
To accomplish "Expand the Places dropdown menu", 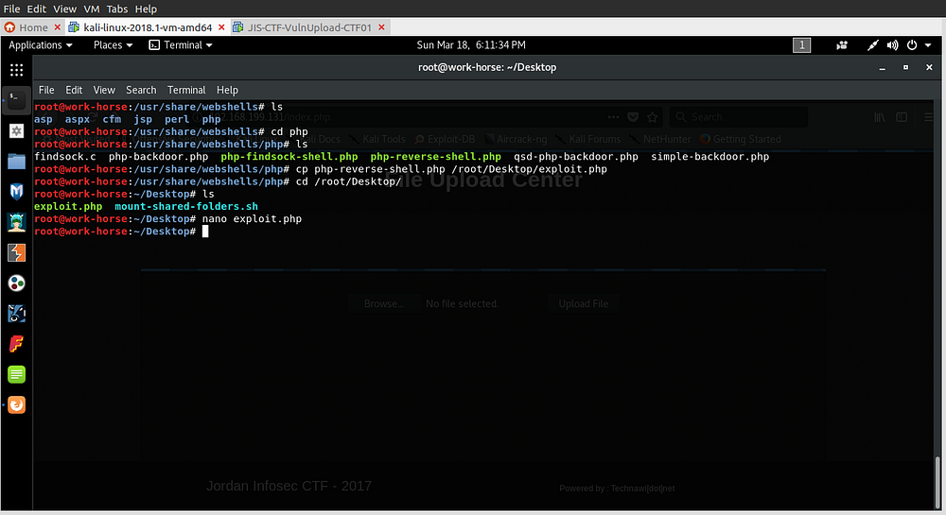I will (113, 45).
